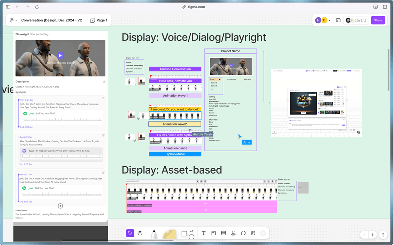Click the Alex dialog audio waveform

pyautogui.click(x=61, y=157)
